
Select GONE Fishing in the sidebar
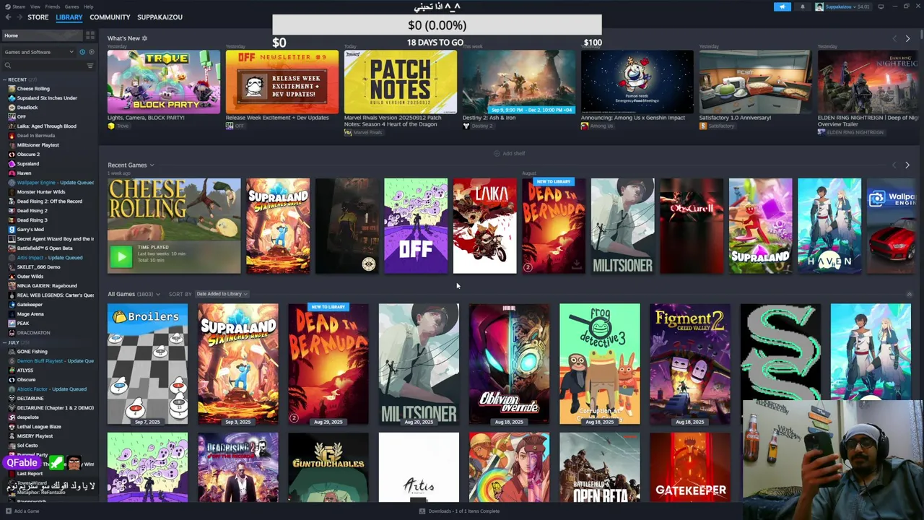[x=32, y=352]
